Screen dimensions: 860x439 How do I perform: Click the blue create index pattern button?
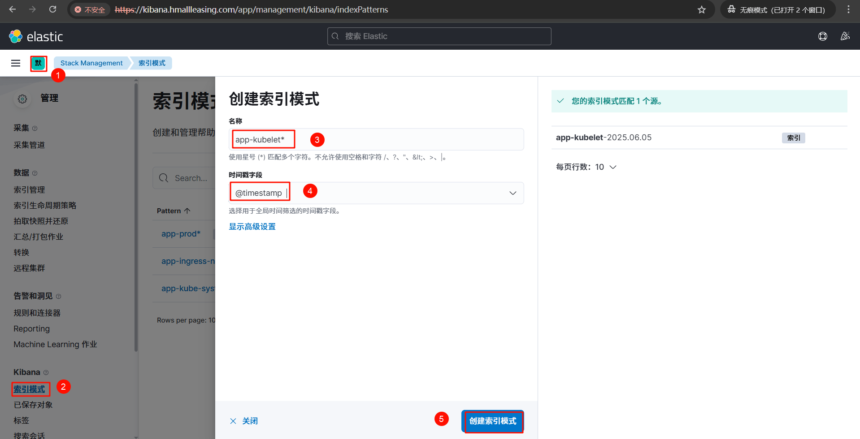coord(492,421)
